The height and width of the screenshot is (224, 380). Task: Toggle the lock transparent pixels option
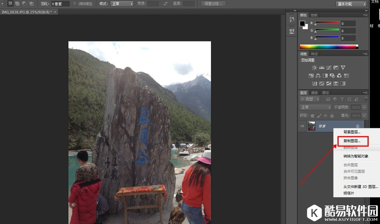312,116
